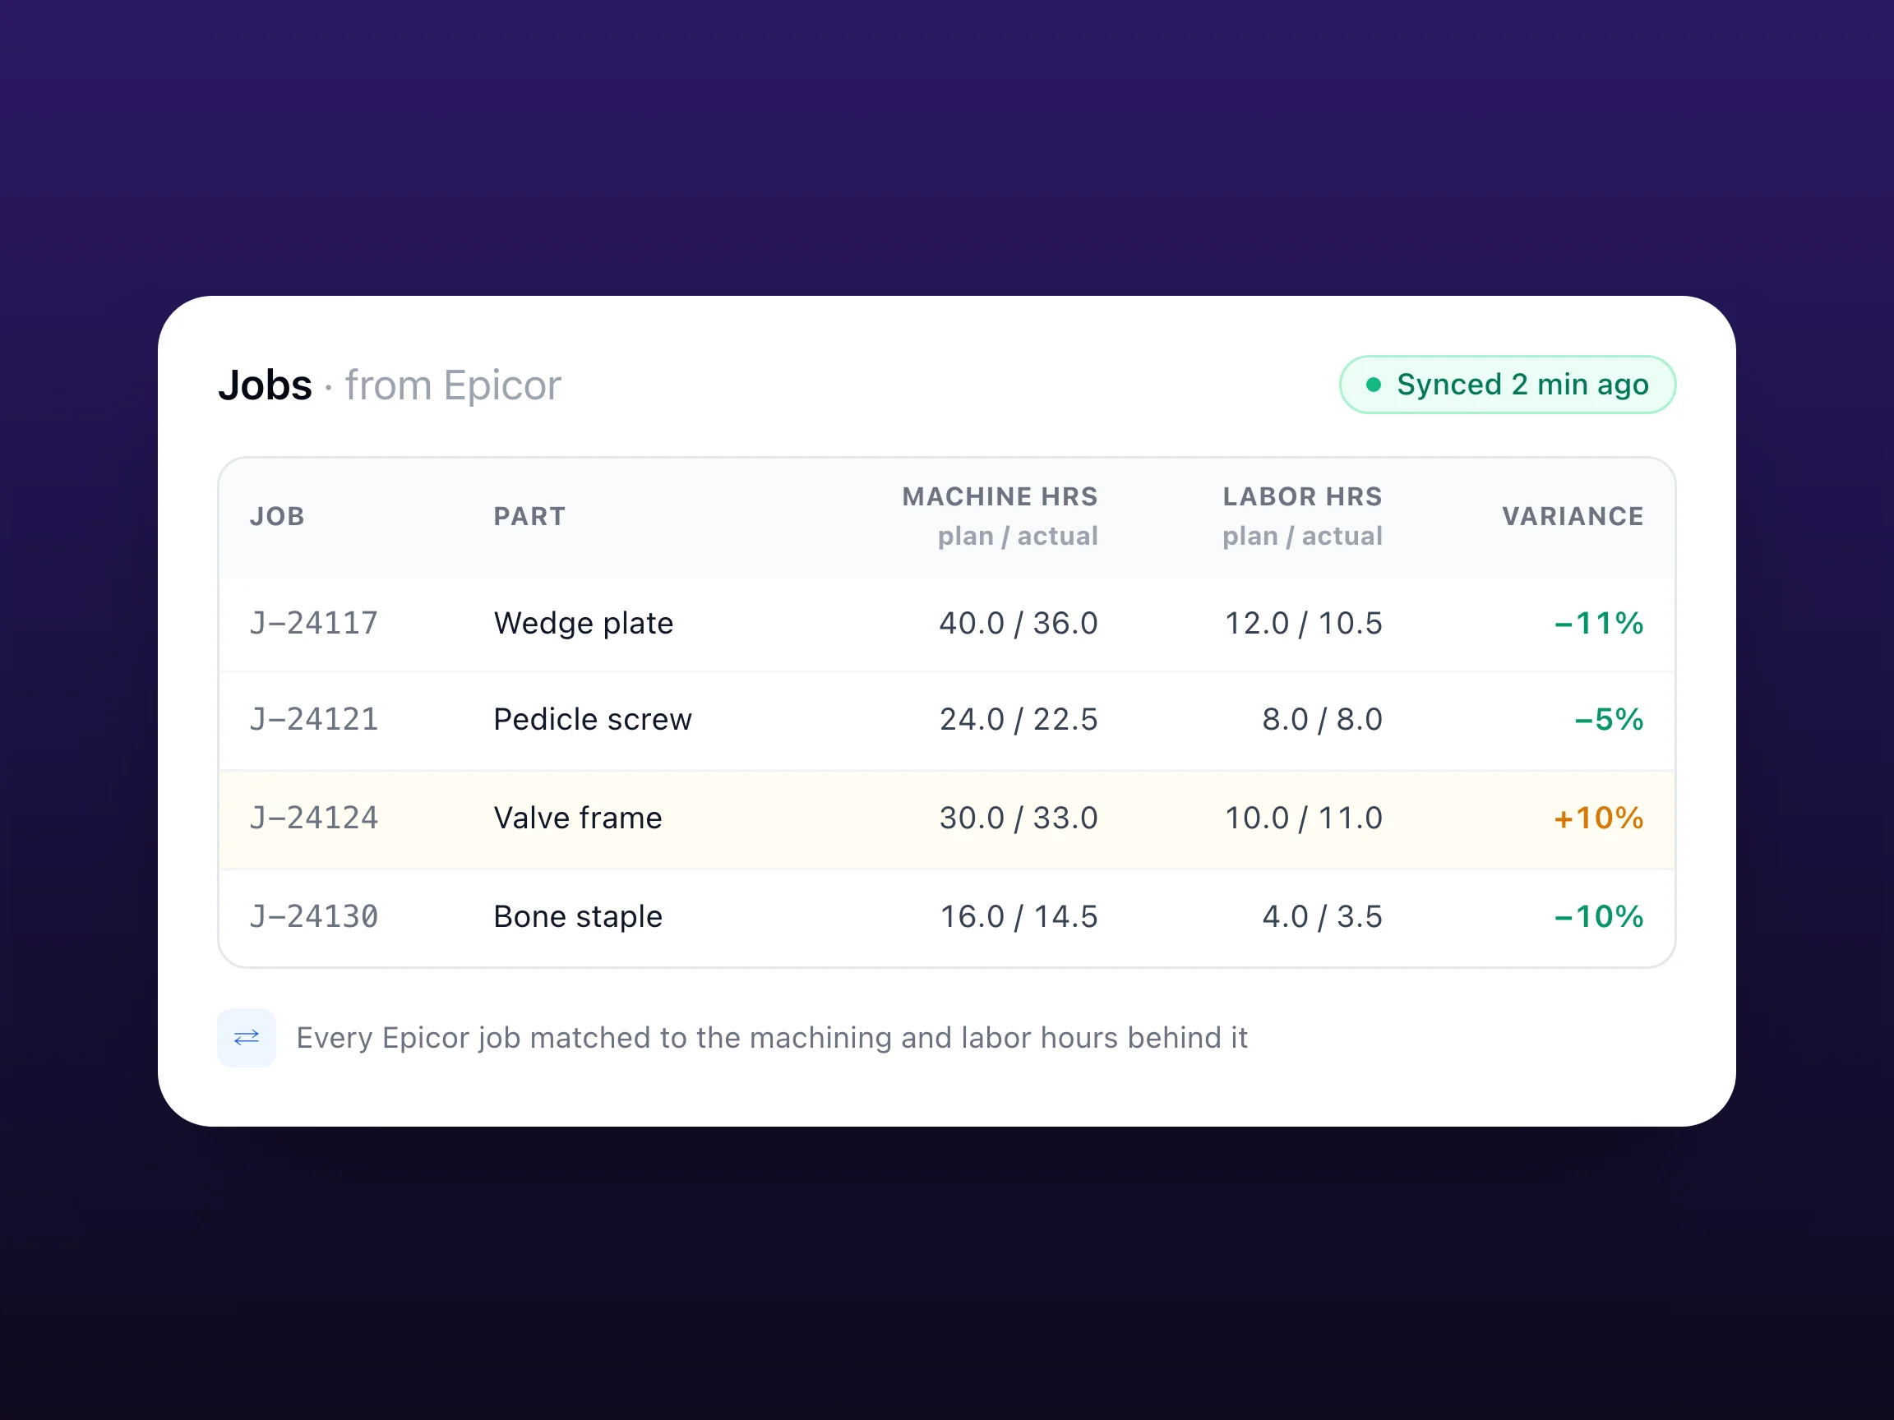Open job J-24121
The image size is (1894, 1420).
tap(313, 720)
